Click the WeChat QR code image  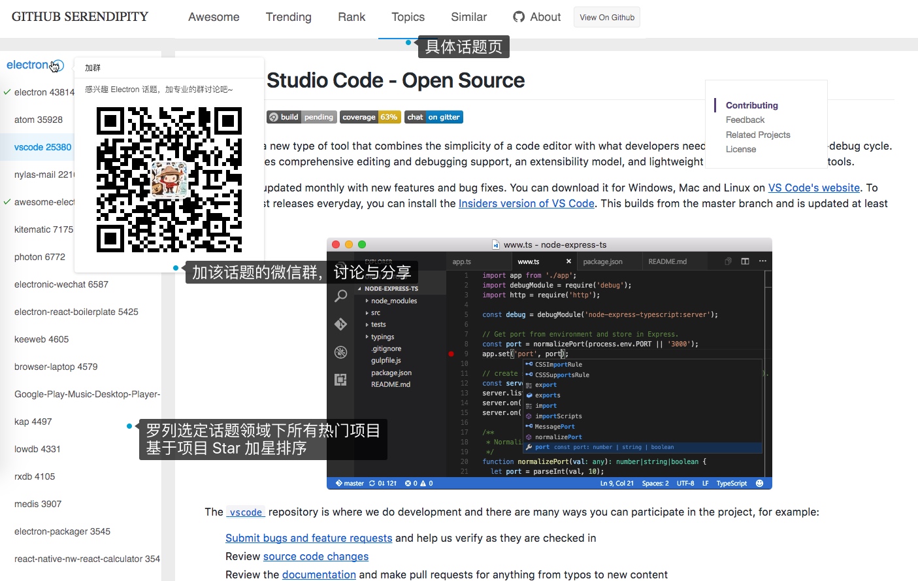[x=169, y=180]
